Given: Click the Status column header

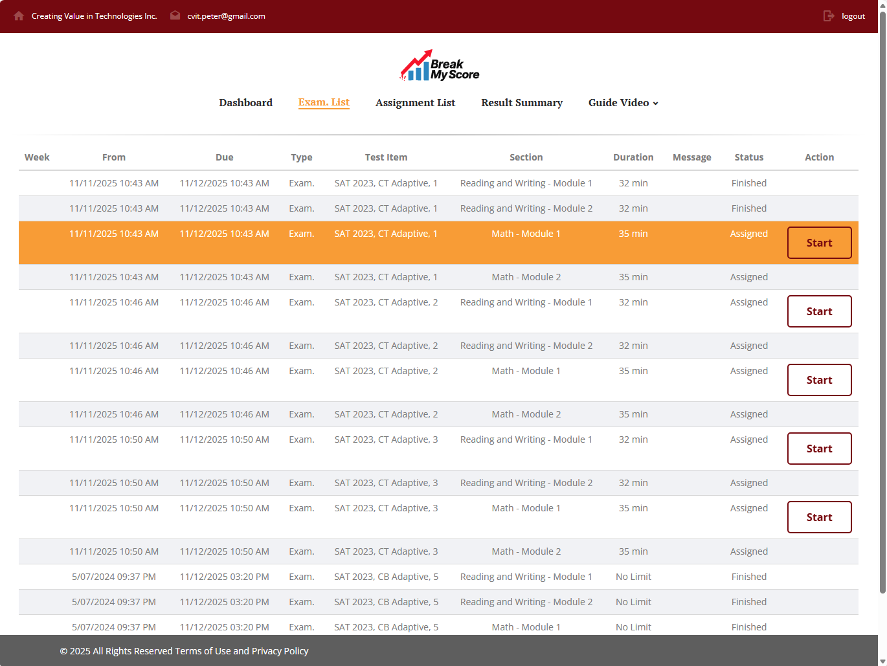Looking at the screenshot, I should click(x=748, y=157).
